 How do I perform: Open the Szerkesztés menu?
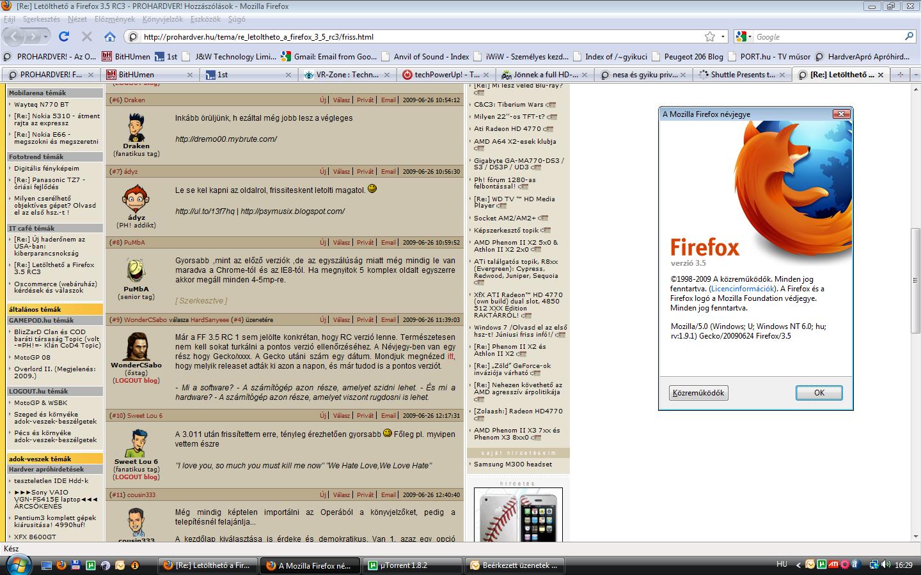coord(42,19)
